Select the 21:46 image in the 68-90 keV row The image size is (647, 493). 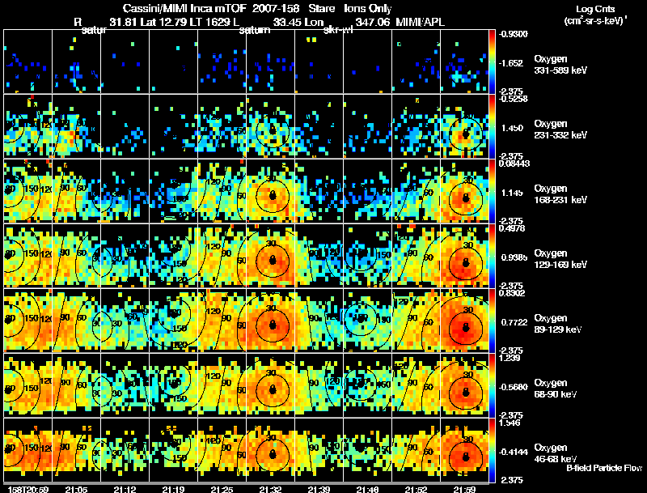(367, 385)
